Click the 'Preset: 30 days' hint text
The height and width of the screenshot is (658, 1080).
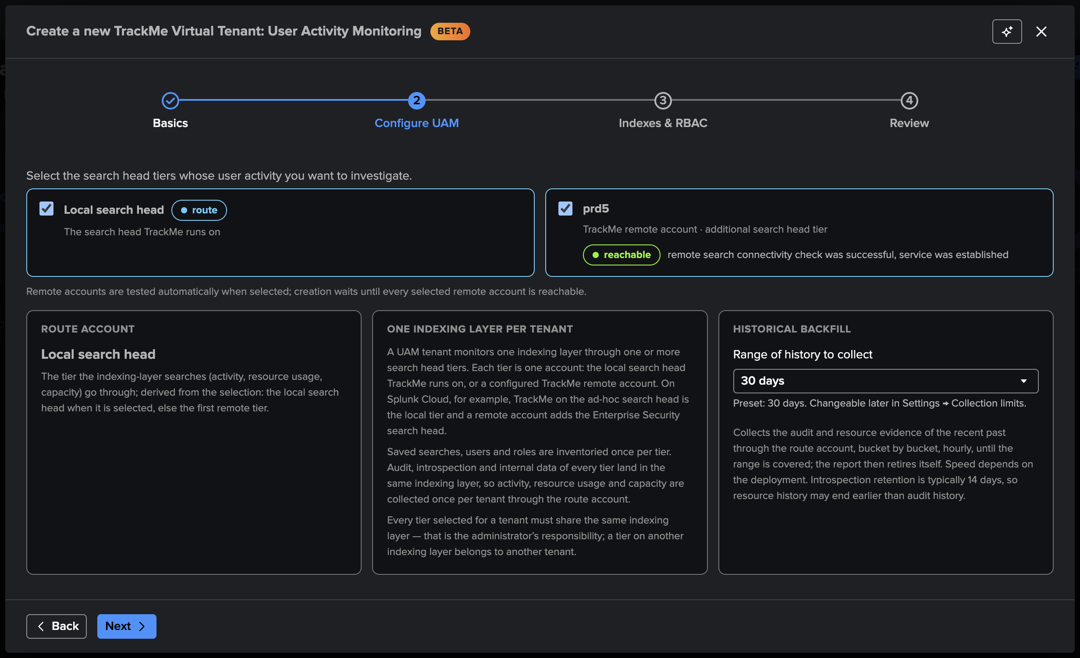[879, 403]
